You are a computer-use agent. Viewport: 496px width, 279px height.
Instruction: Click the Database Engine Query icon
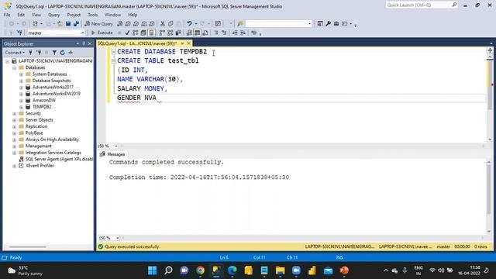(x=120, y=24)
